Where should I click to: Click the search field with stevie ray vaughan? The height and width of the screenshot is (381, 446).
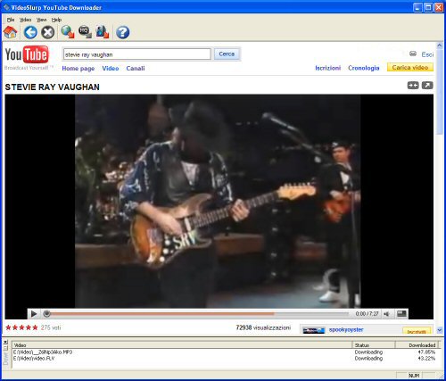point(137,54)
